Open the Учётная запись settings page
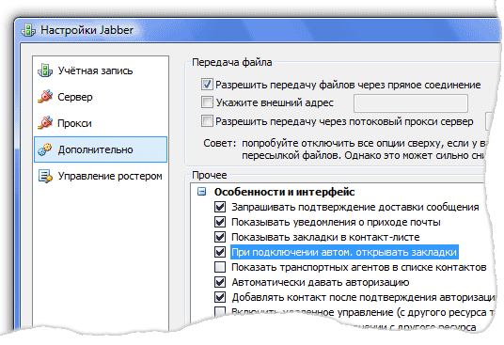The image size is (504, 345). [x=101, y=71]
